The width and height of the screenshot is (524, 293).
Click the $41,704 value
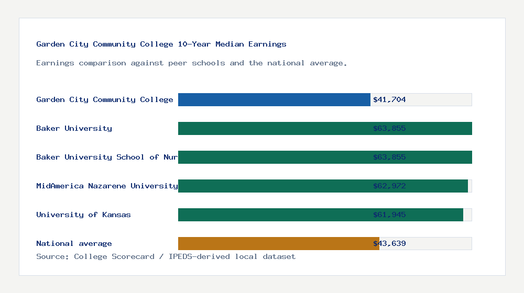pos(389,99)
